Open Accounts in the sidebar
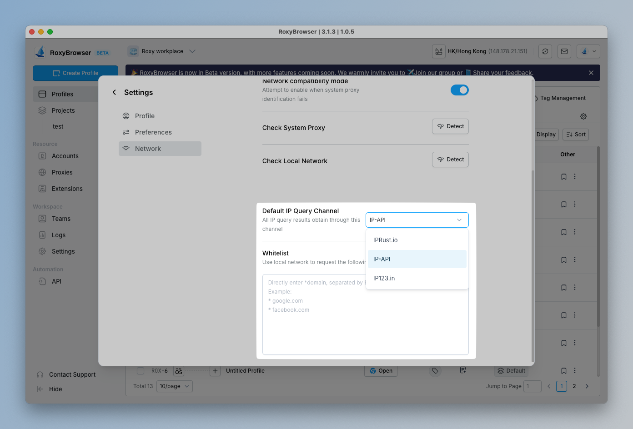Viewport: 633px width, 429px height. (65, 156)
